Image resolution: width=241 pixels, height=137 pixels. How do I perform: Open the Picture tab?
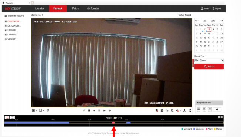coord(75,8)
